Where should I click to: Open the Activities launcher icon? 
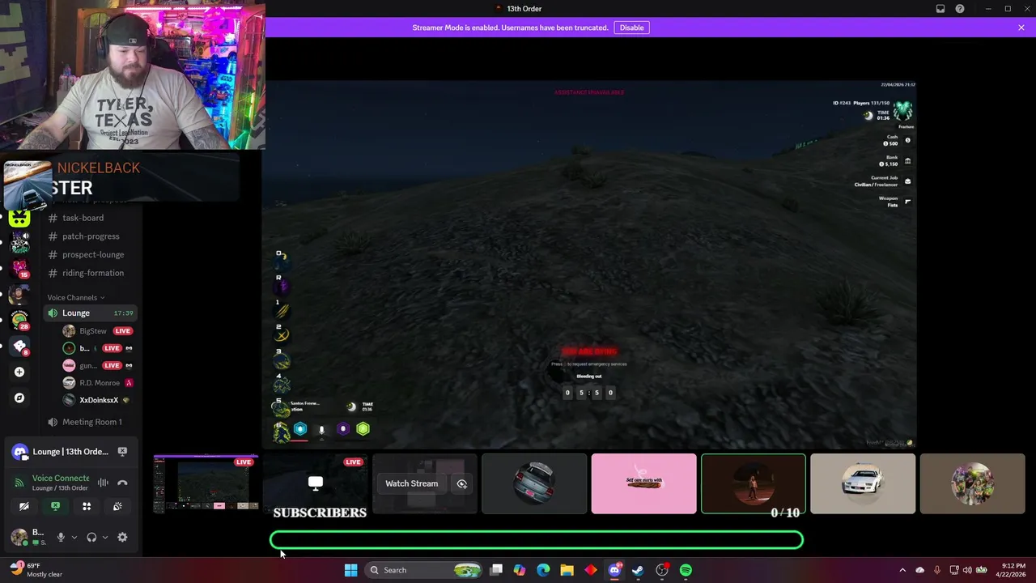click(87, 506)
